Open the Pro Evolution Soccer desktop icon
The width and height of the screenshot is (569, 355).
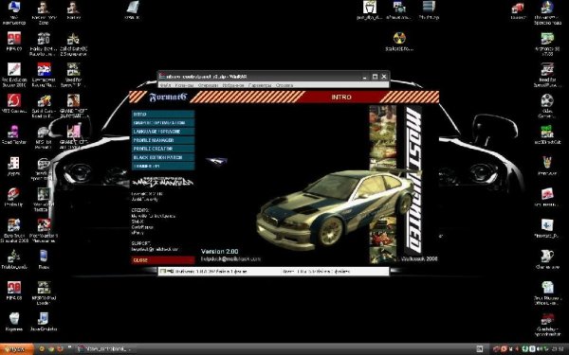tap(14, 69)
